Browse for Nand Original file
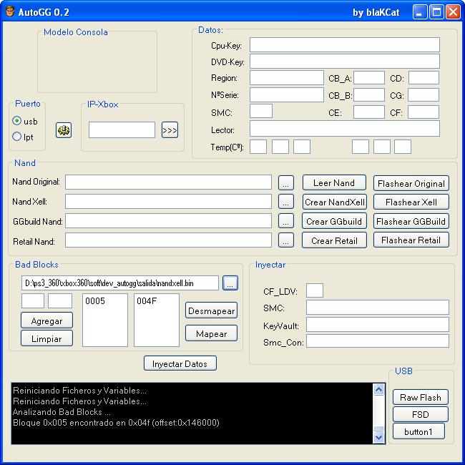The width and height of the screenshot is (465, 465). pyautogui.click(x=286, y=182)
